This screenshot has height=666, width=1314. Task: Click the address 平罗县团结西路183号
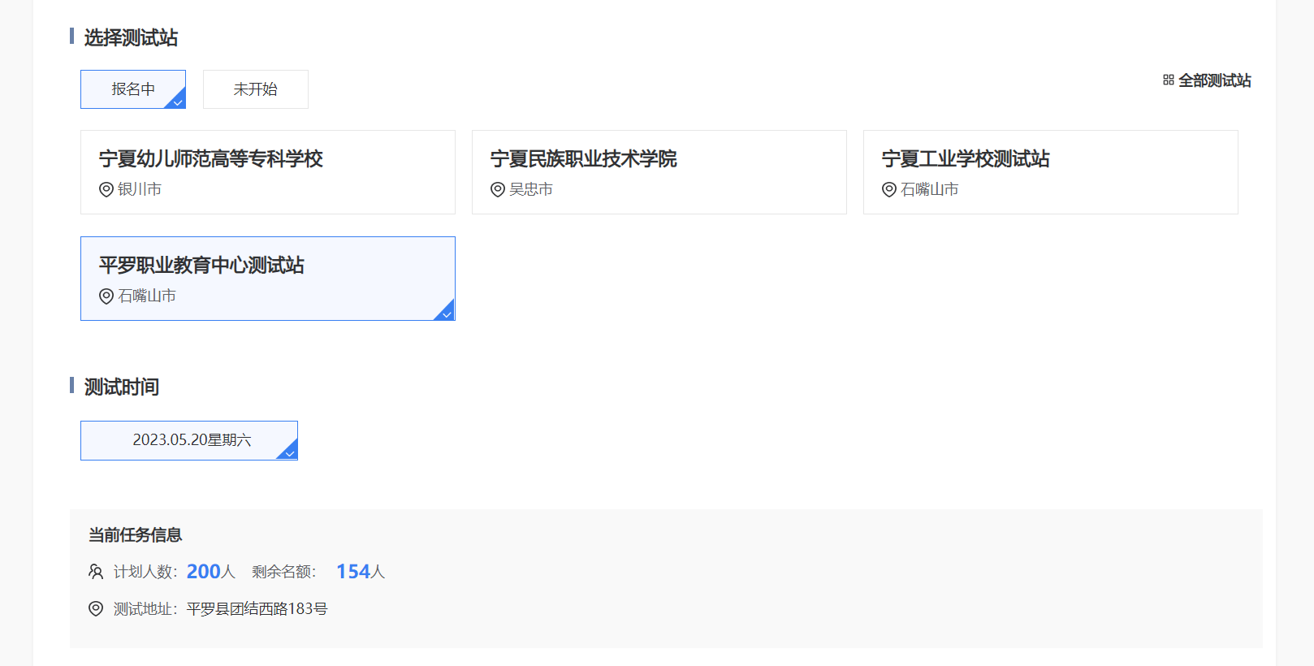tap(257, 608)
